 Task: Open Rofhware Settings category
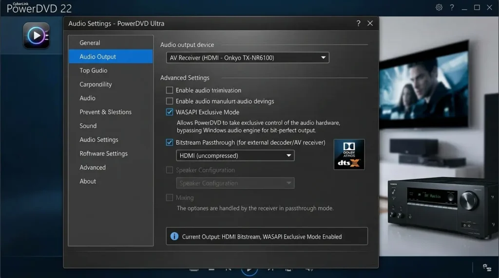(x=111, y=154)
